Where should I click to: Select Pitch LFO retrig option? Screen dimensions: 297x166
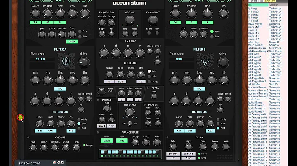(149, 81)
